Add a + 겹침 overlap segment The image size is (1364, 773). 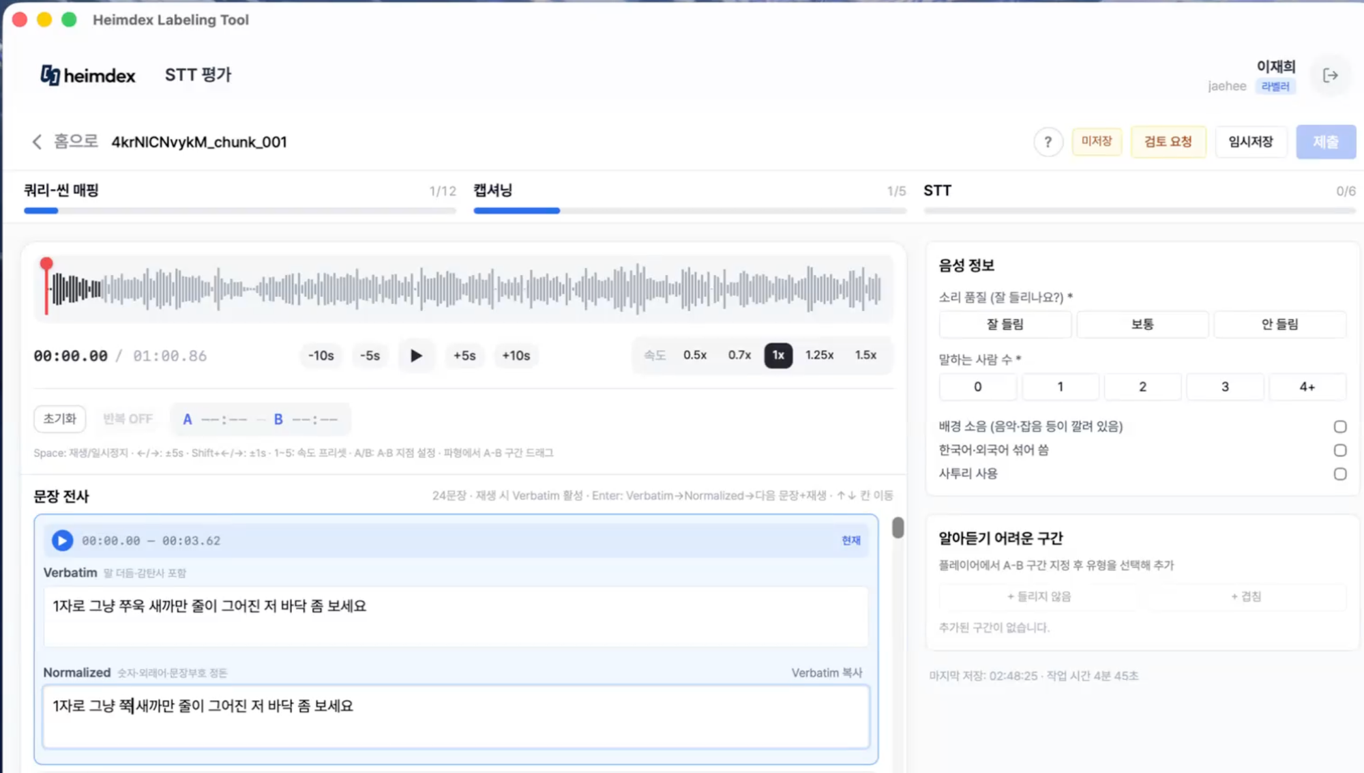[1246, 596]
